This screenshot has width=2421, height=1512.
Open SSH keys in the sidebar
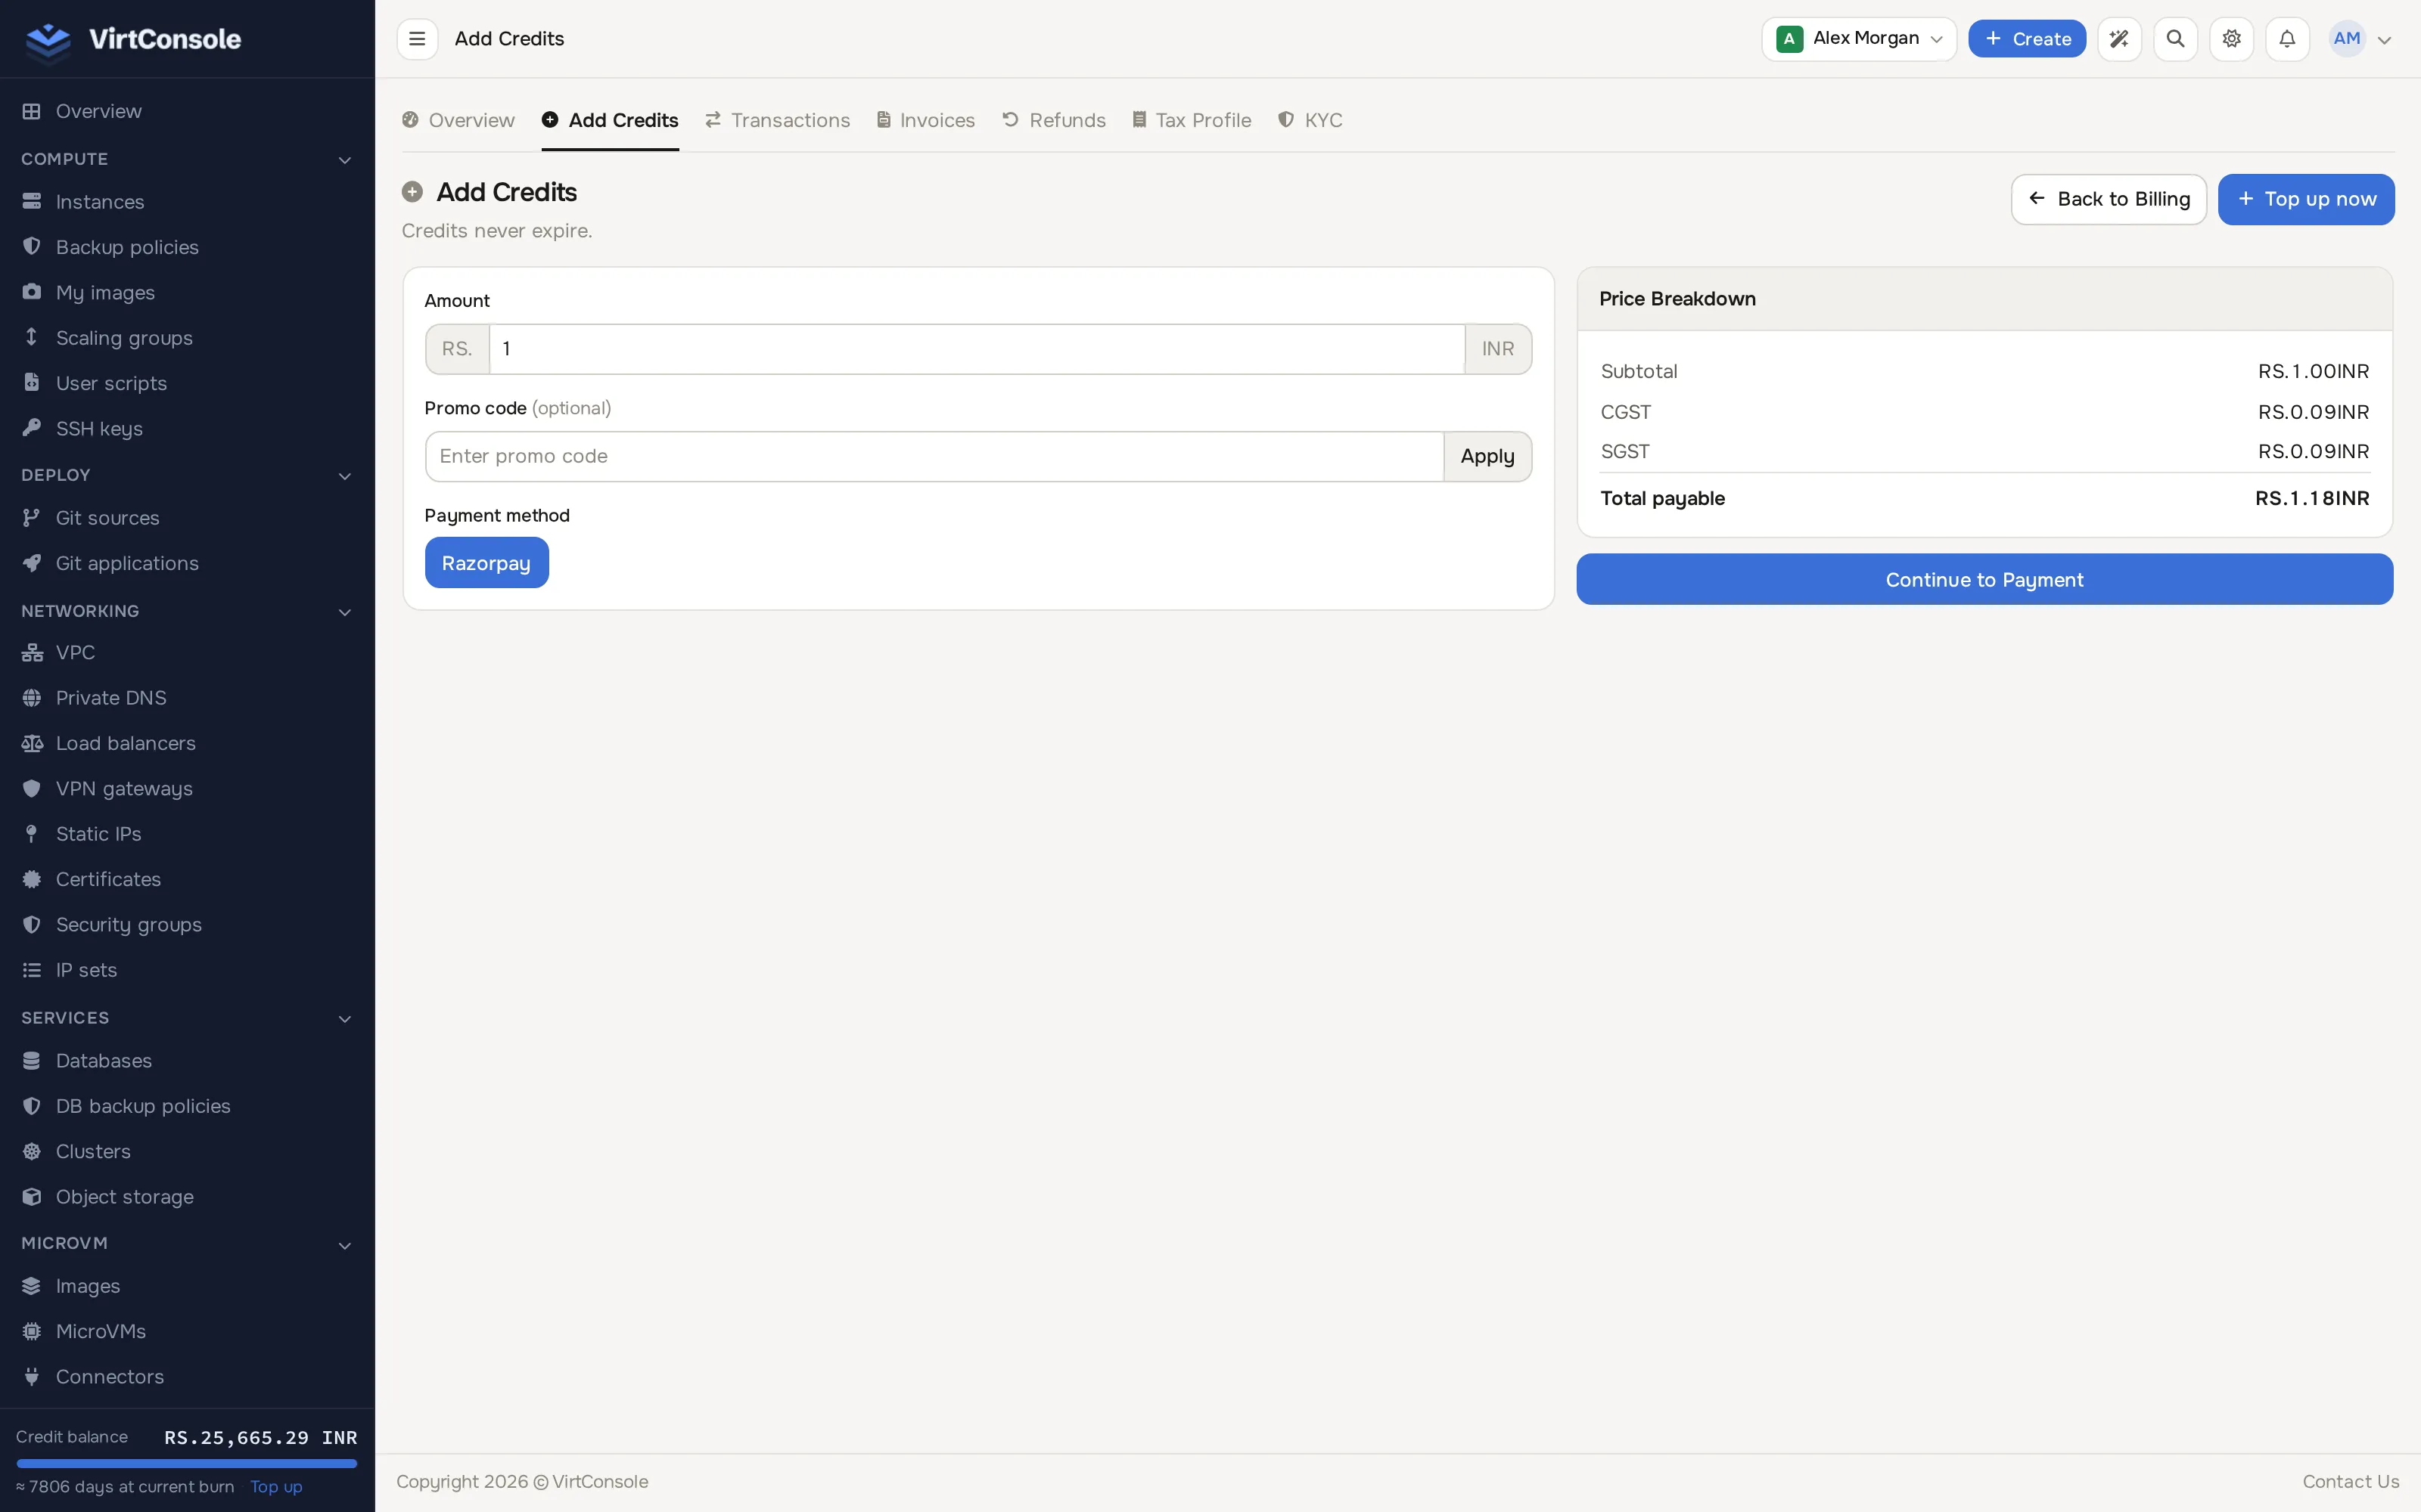click(x=187, y=428)
